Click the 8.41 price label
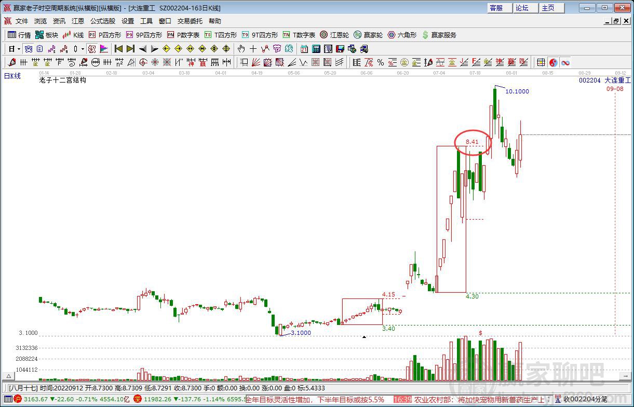The height and width of the screenshot is (407, 634). tap(472, 141)
